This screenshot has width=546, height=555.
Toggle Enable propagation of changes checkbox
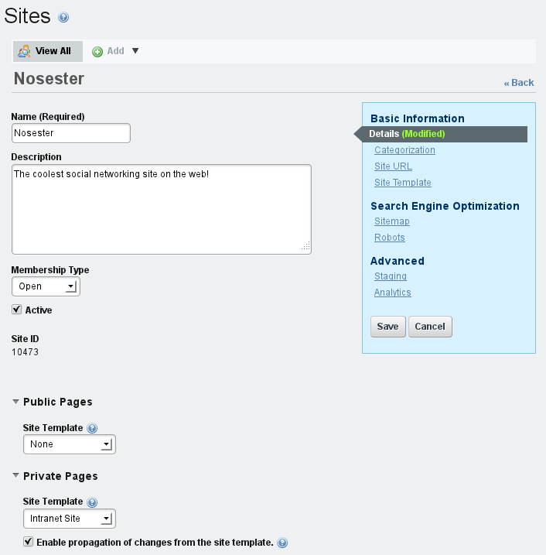point(29,542)
